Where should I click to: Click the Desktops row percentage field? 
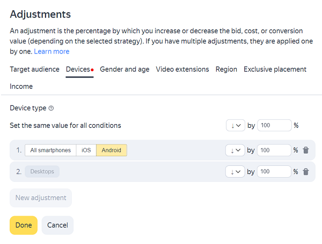point(274,172)
